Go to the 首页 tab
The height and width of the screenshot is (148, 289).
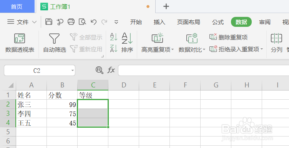pos(17,7)
